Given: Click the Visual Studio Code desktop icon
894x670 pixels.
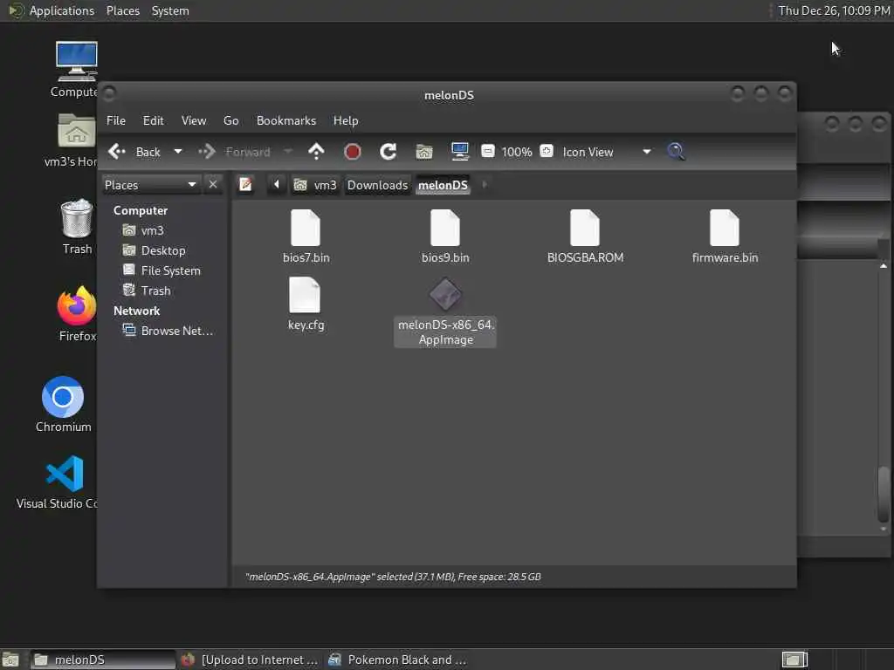Looking at the screenshot, I should [x=58, y=482].
